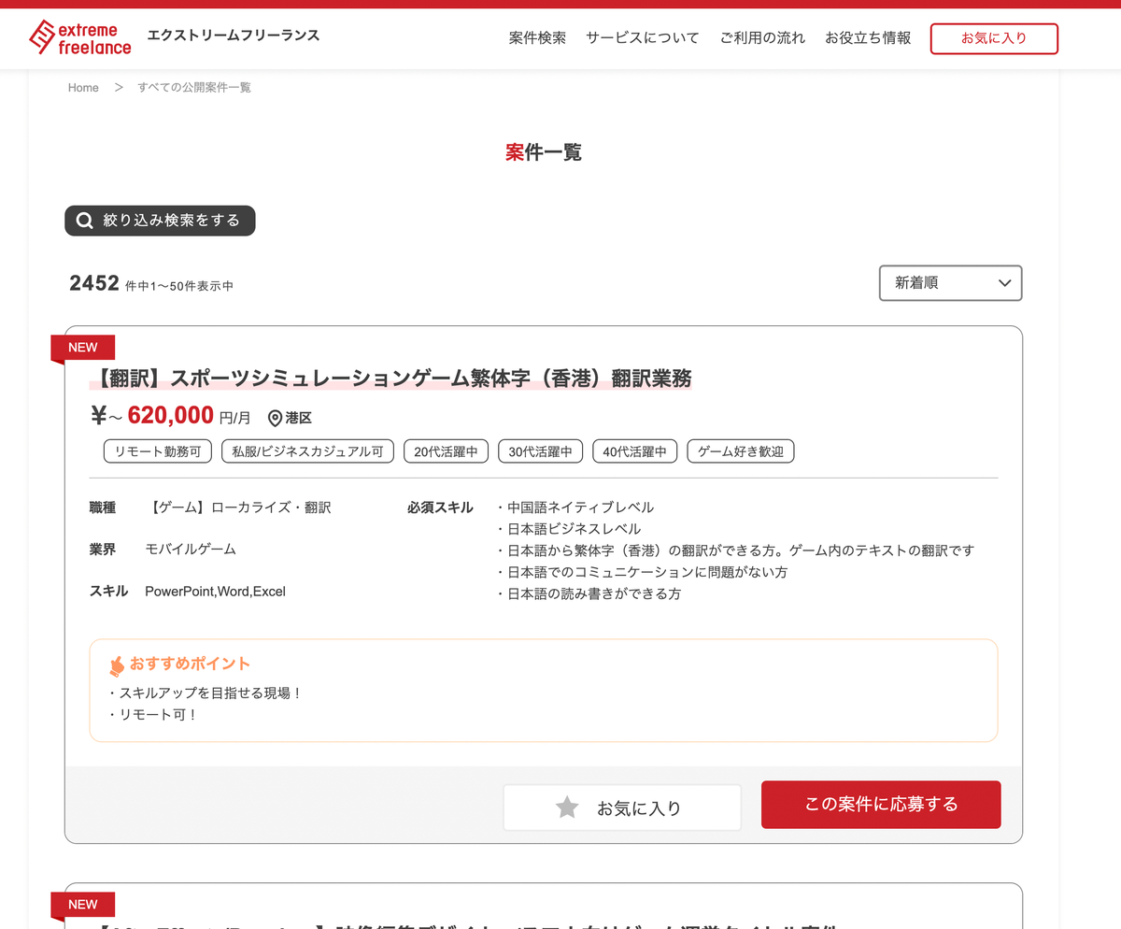Click エクストリームフリーランス site name text
This screenshot has height=929, width=1121.
(x=234, y=36)
